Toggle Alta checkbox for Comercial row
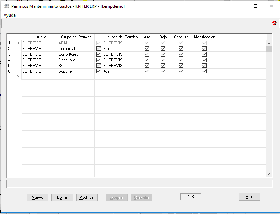 (147, 49)
